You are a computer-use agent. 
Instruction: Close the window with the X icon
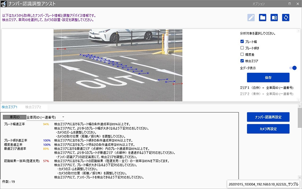click(297, 3)
